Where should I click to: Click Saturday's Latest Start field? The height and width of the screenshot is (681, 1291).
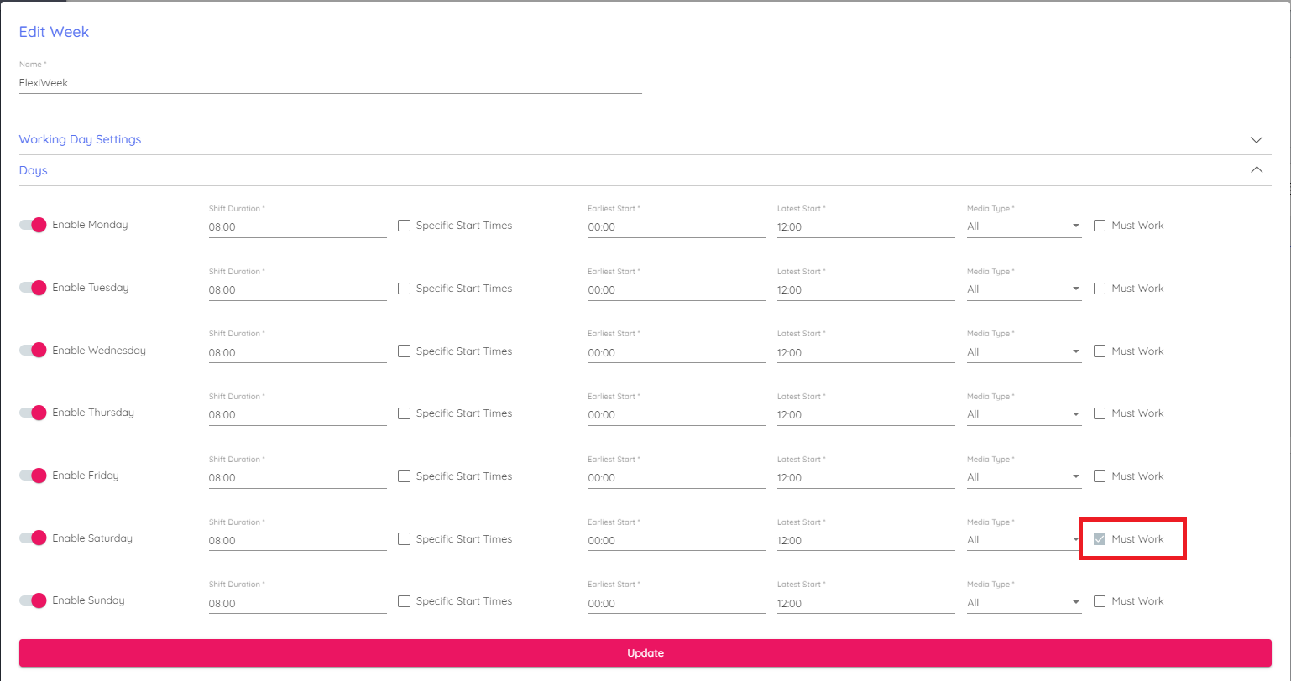pos(865,540)
